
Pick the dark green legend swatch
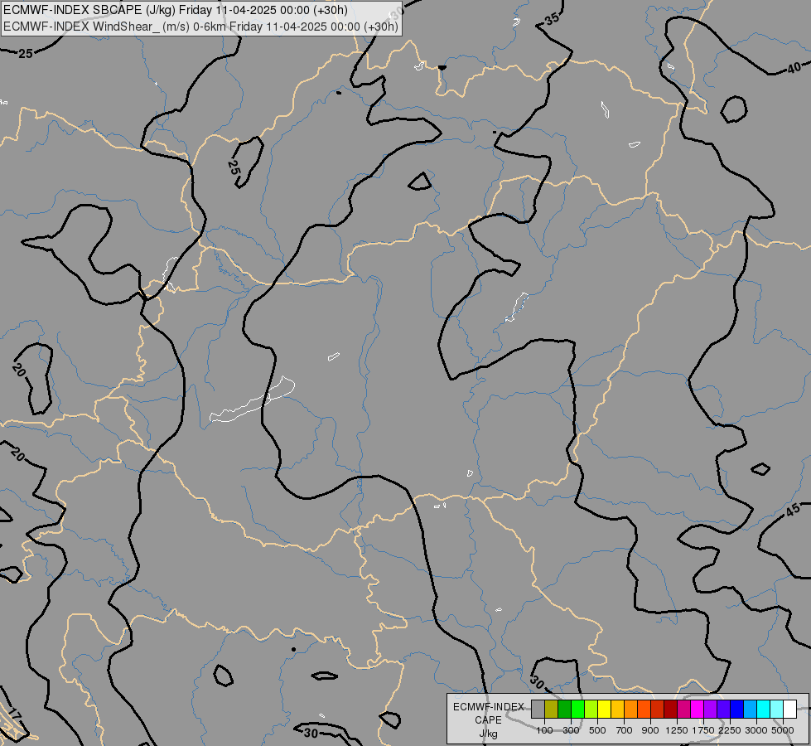point(564,710)
